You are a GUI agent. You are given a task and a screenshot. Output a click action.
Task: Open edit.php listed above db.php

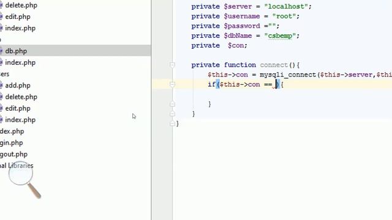click(x=18, y=16)
